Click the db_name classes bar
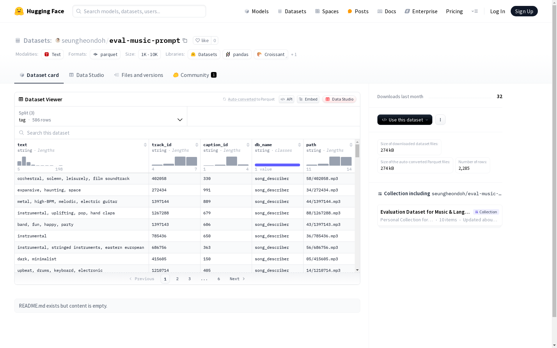The width and height of the screenshot is (557, 348). [277, 165]
